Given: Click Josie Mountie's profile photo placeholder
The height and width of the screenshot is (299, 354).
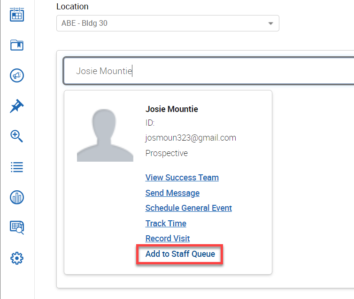Looking at the screenshot, I should coord(105,135).
